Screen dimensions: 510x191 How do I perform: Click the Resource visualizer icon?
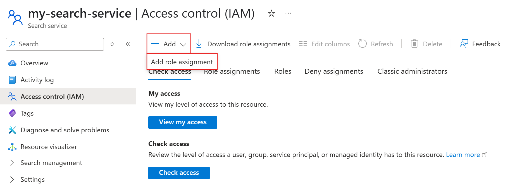click(12, 147)
